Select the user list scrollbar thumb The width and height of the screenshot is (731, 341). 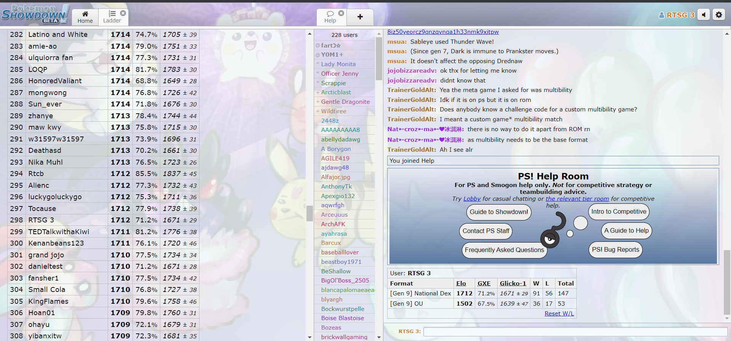pos(379,59)
